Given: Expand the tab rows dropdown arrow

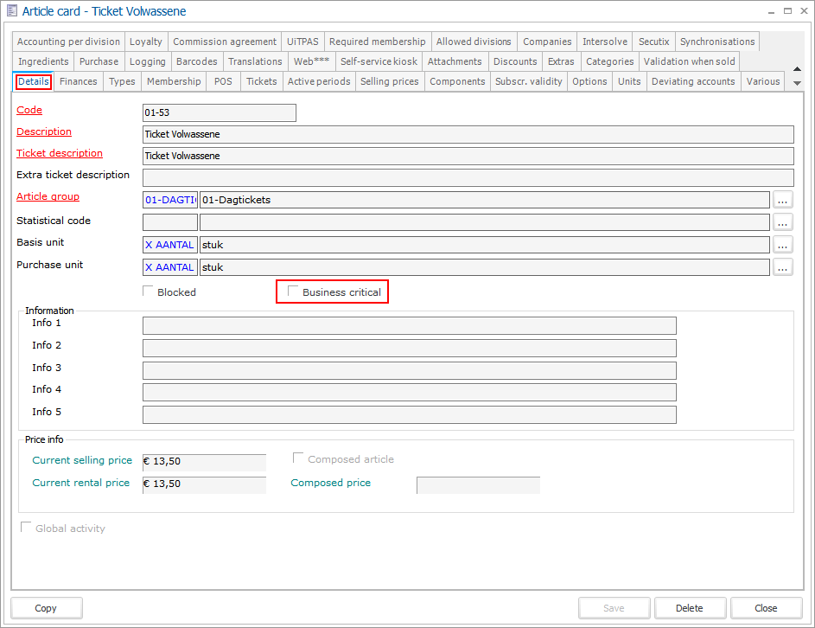Looking at the screenshot, I should [797, 83].
